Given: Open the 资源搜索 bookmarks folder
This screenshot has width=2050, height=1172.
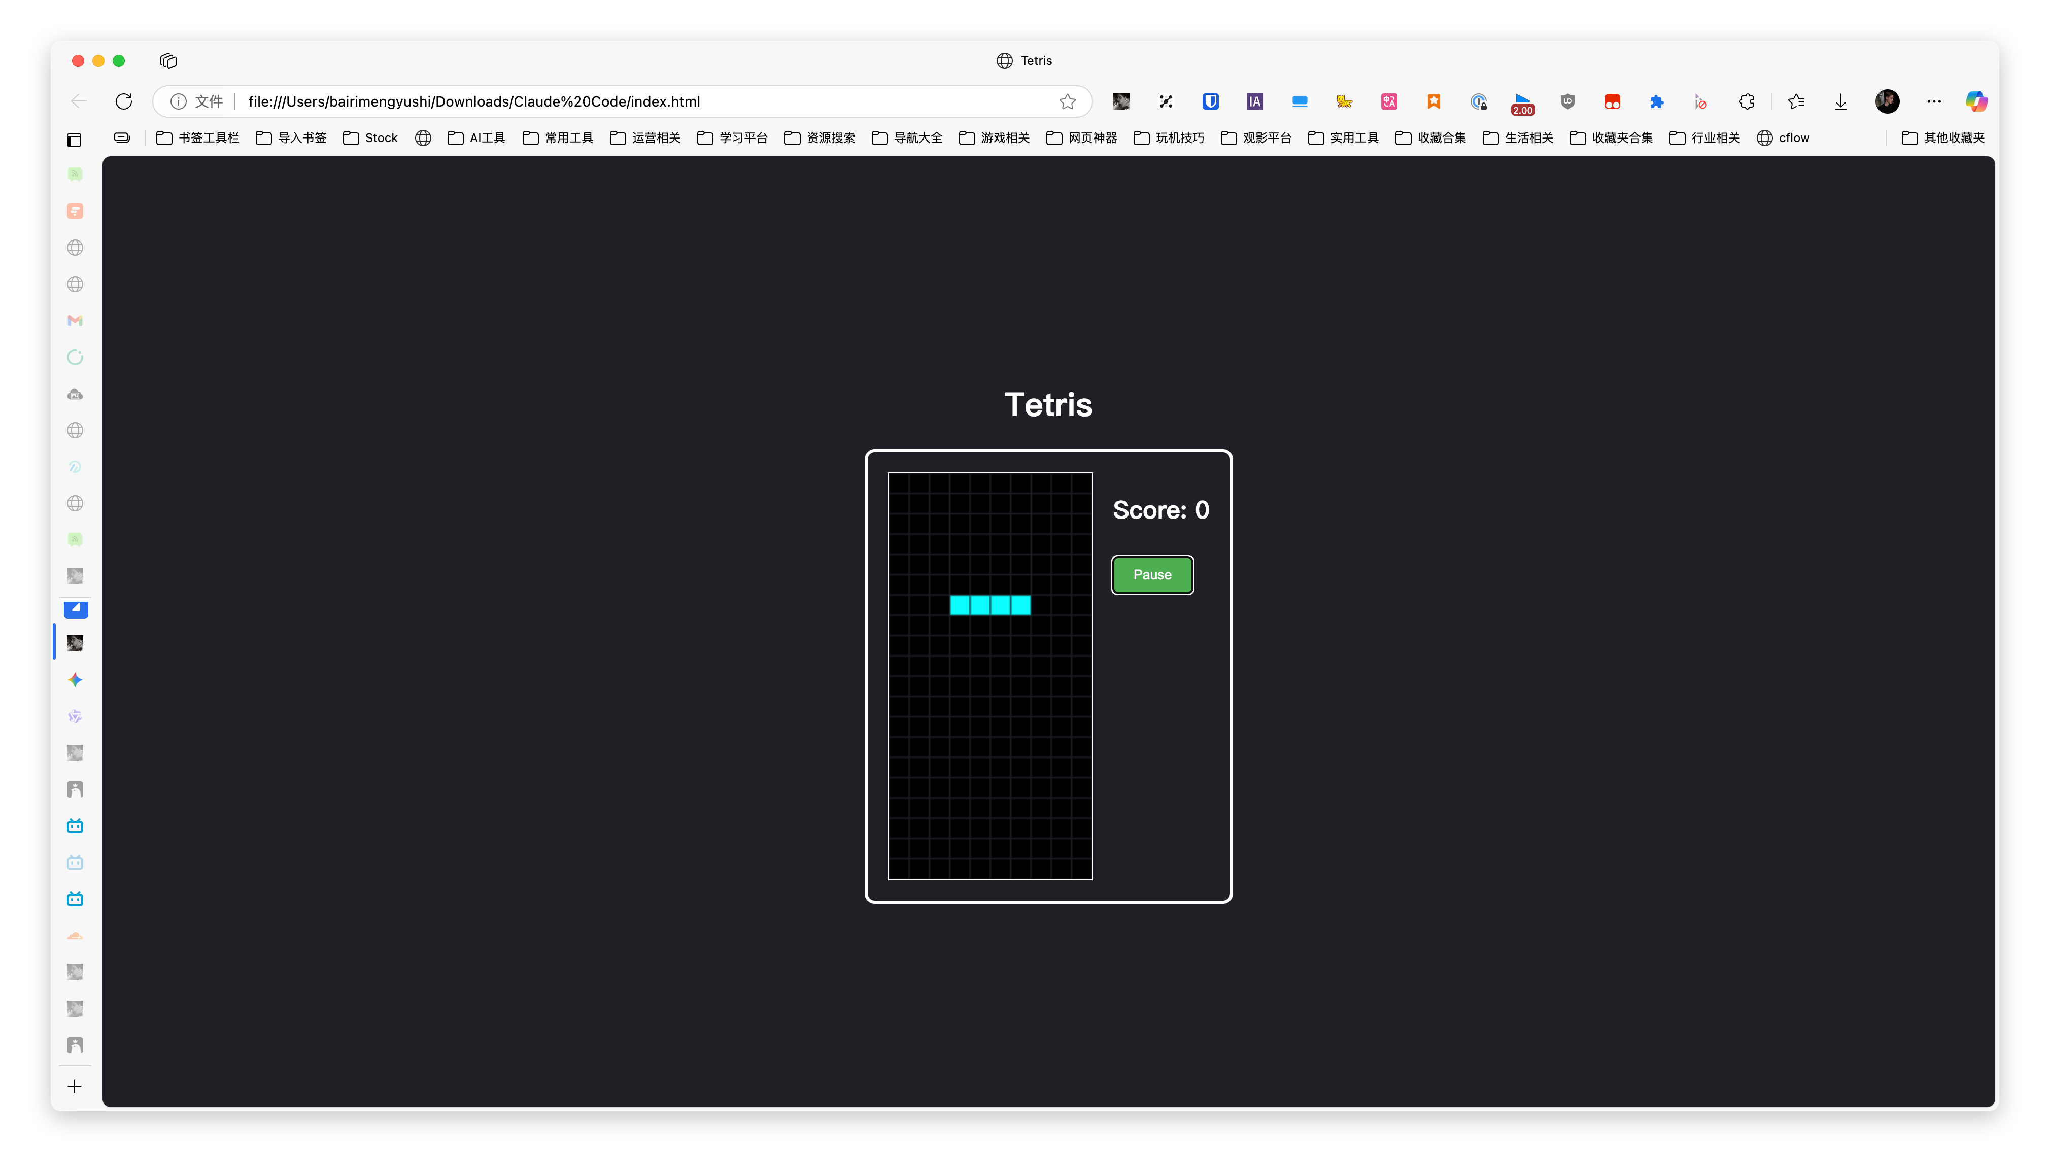Looking at the screenshot, I should pyautogui.click(x=820, y=137).
